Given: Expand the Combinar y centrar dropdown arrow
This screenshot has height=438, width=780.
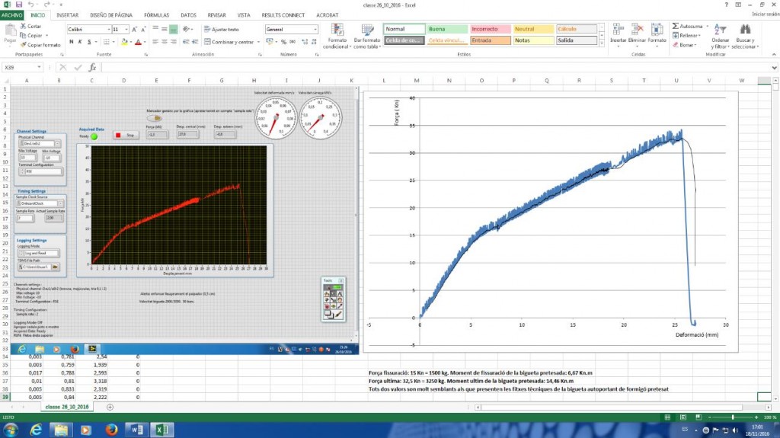Looking at the screenshot, I should (258, 42).
